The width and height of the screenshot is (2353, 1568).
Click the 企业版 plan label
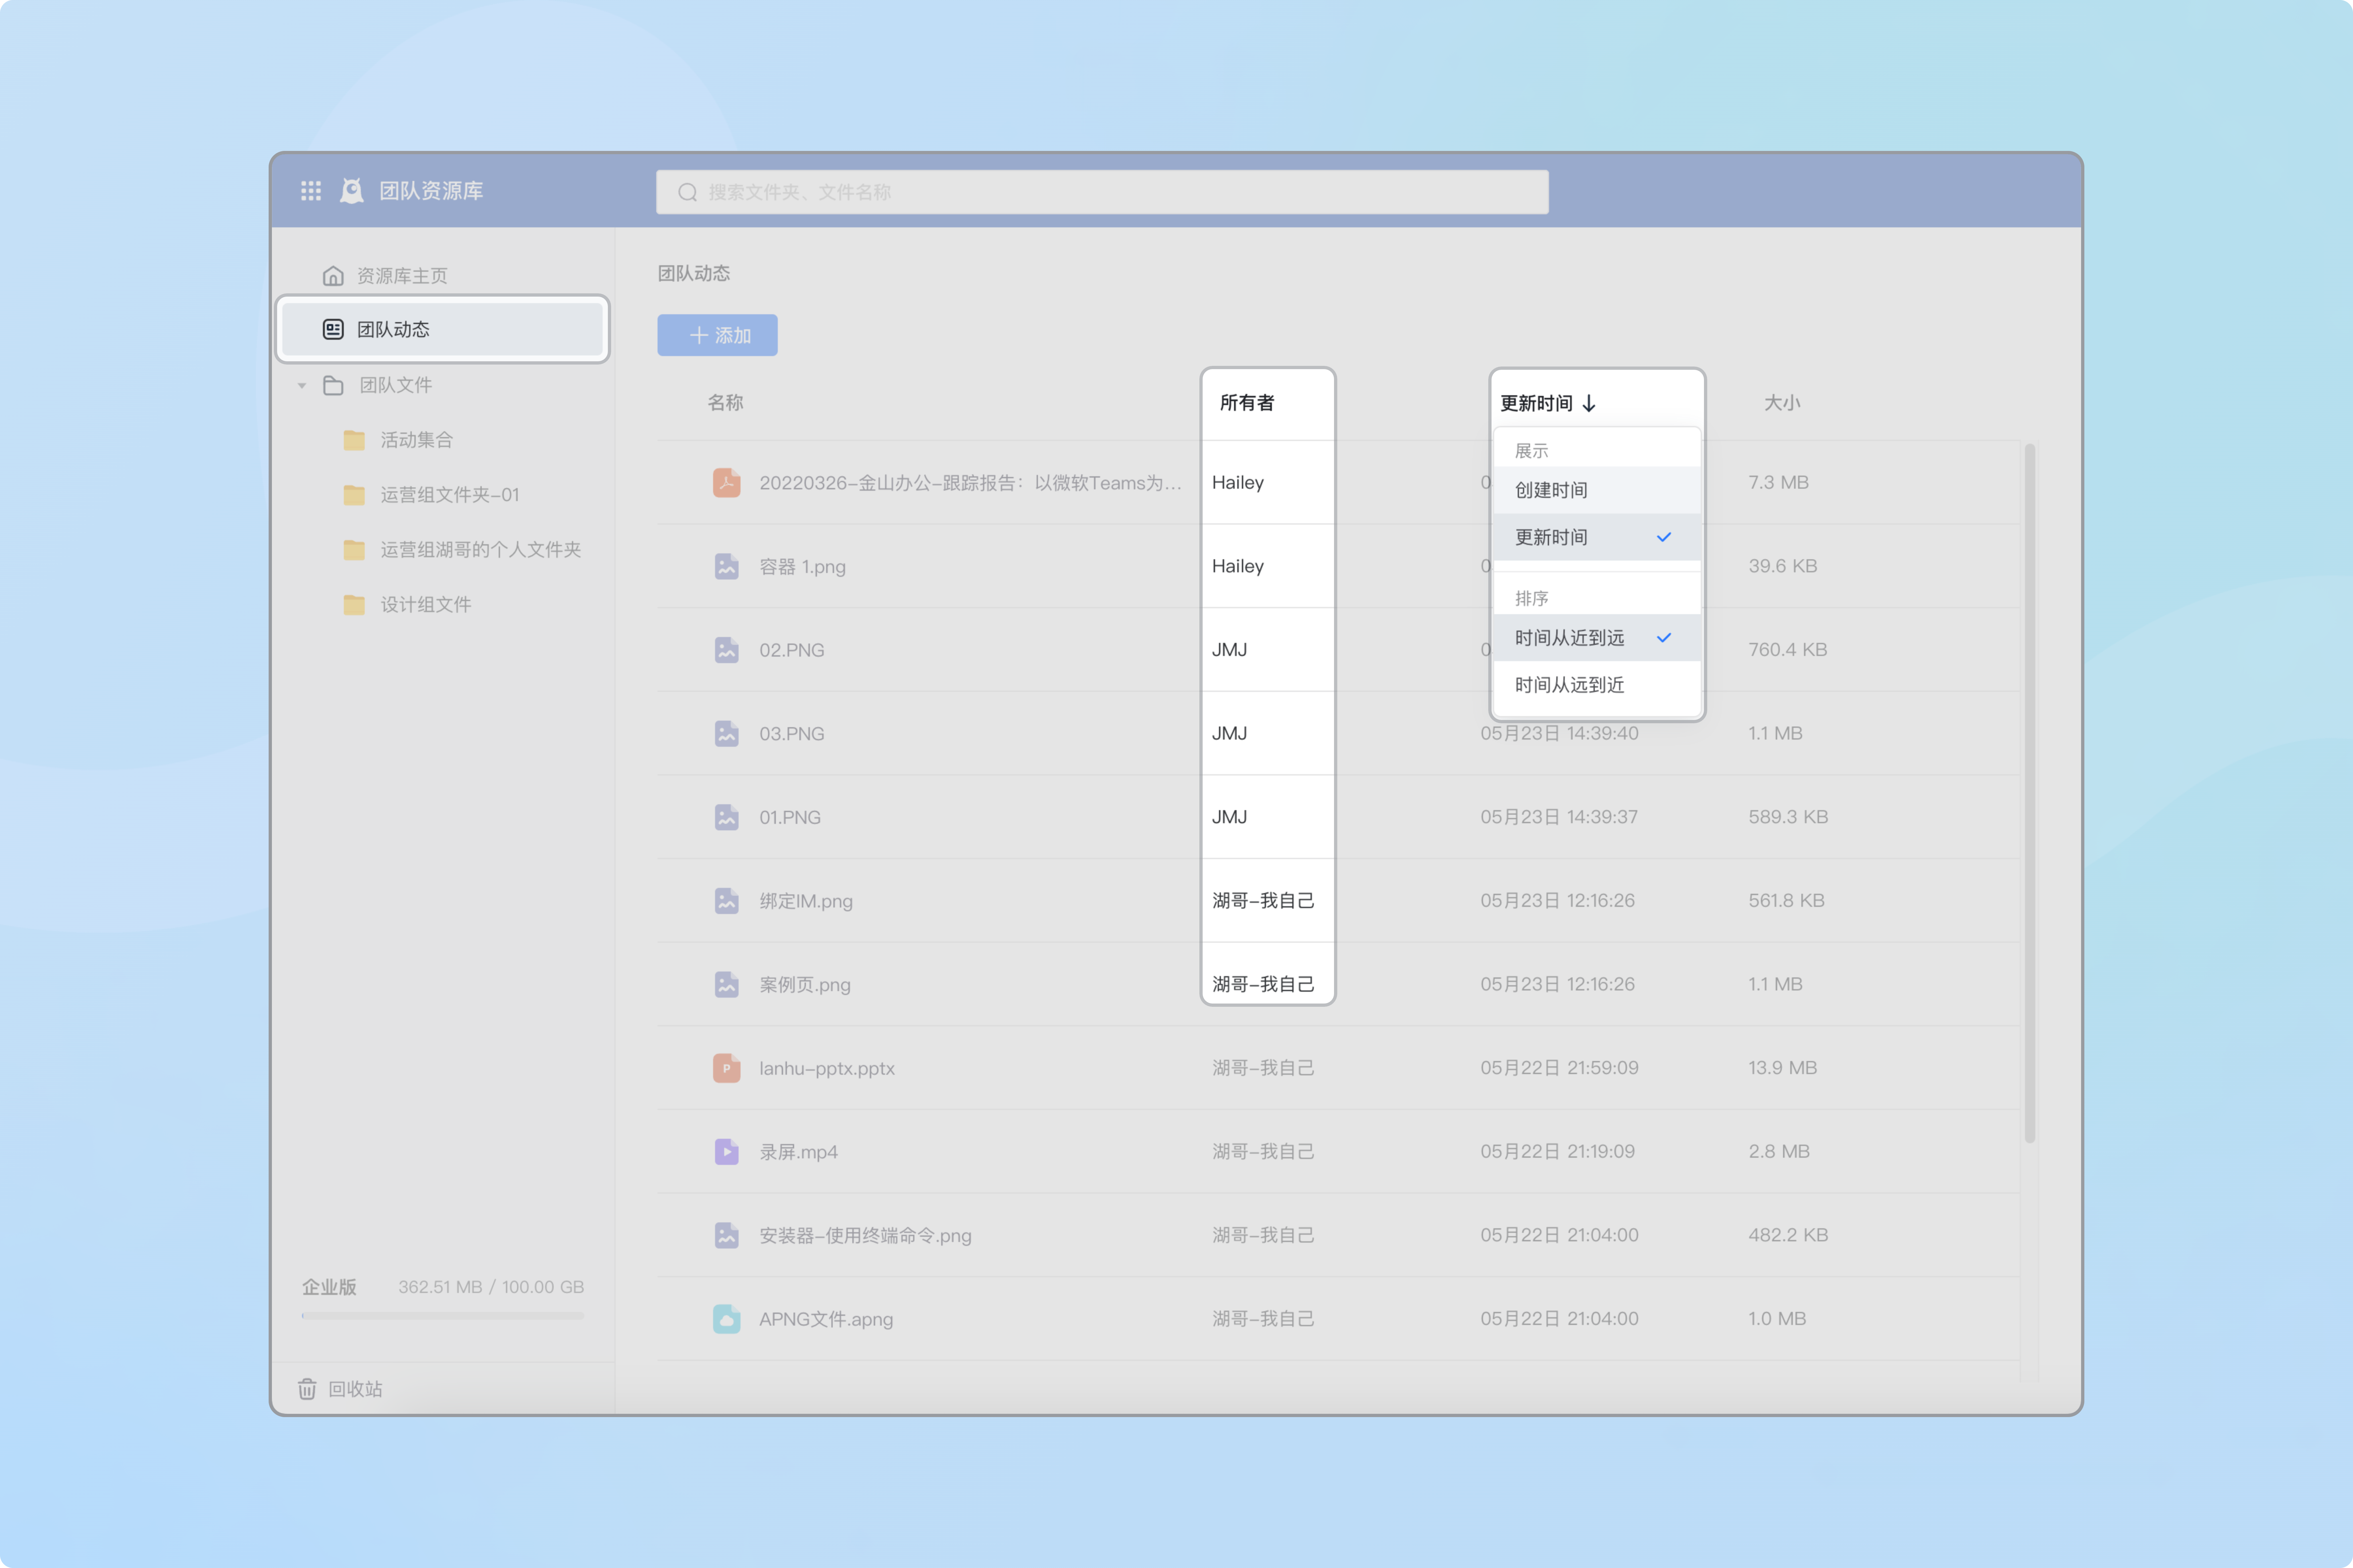click(x=329, y=1287)
